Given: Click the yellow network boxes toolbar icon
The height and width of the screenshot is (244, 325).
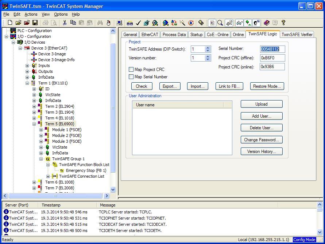Looking at the screenshot, I should [201, 23].
